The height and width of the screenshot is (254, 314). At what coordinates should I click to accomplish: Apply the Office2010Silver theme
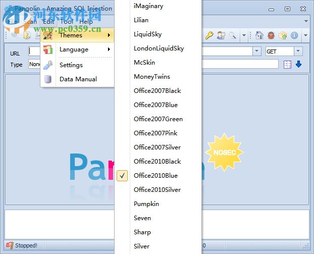tap(158, 190)
